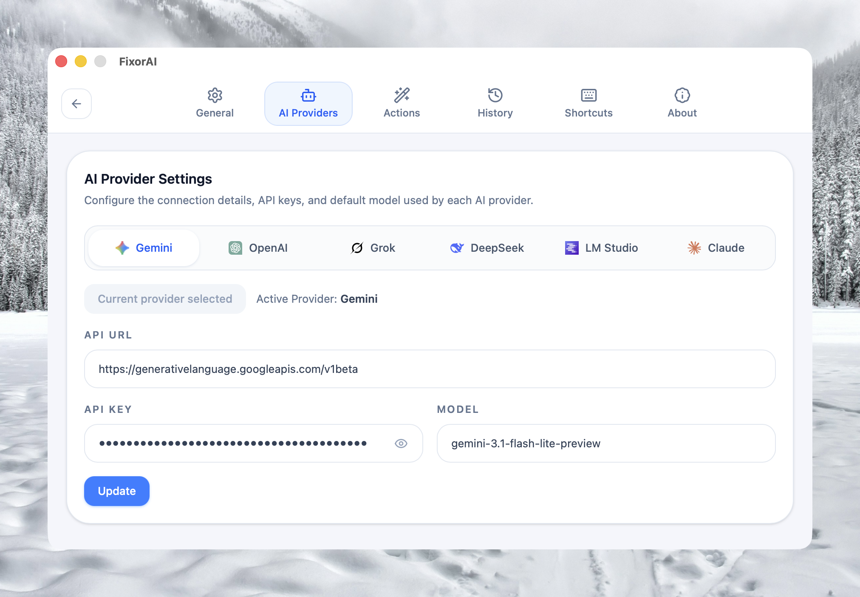The width and height of the screenshot is (860, 597).
Task: Select the Grok provider
Action: point(373,248)
